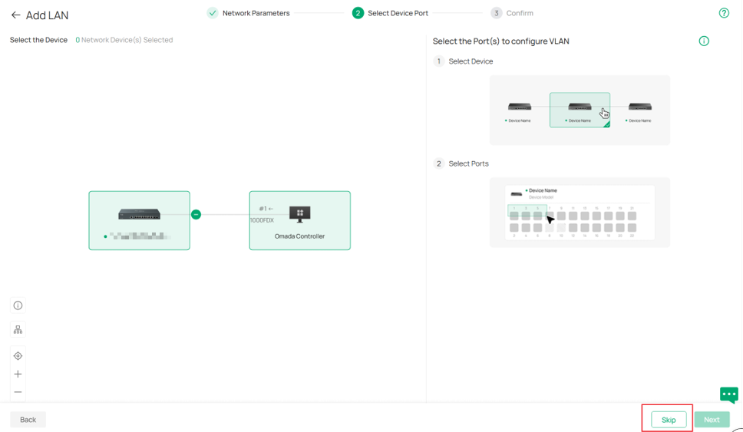Zoom in using the plus icon
Image resolution: width=743 pixels, height=432 pixels.
click(x=18, y=374)
